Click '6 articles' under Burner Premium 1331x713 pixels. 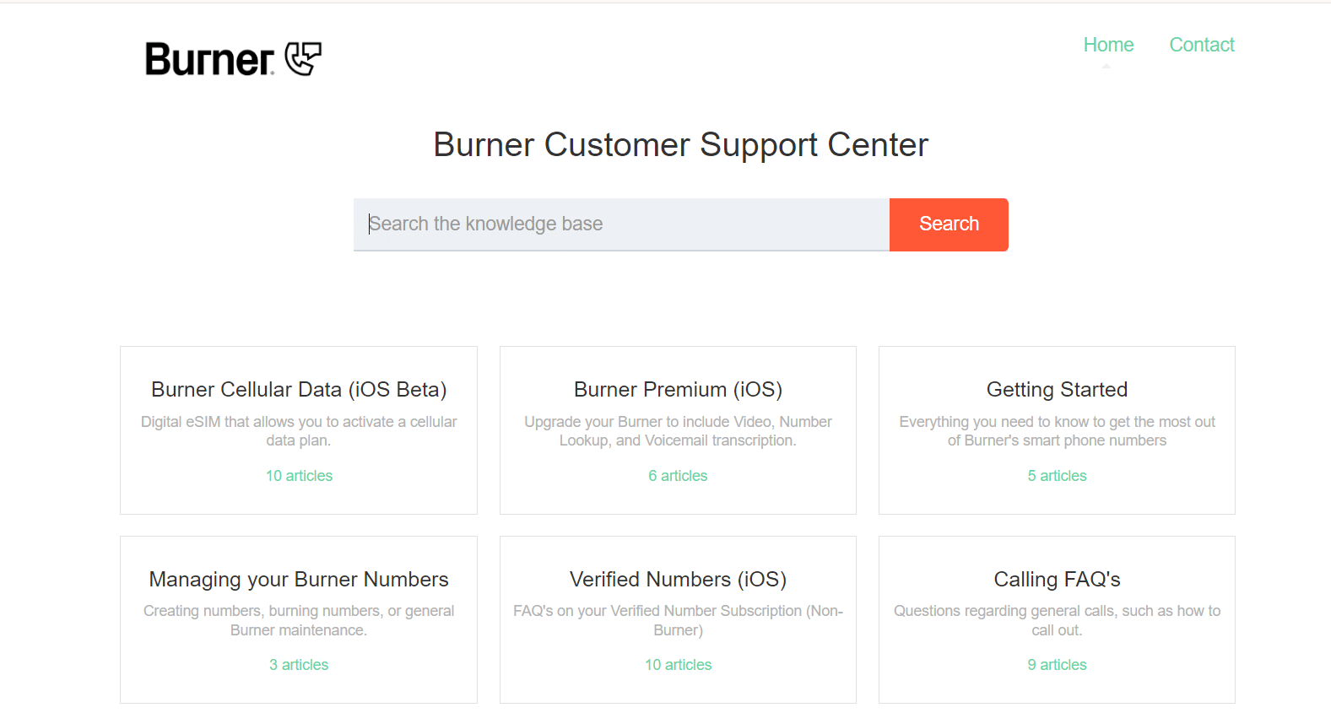coord(678,476)
